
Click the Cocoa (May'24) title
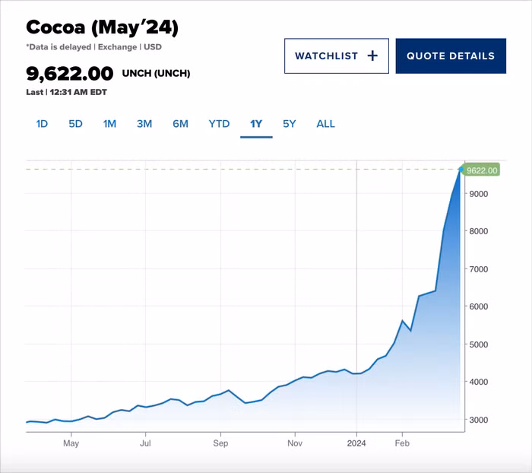point(102,27)
